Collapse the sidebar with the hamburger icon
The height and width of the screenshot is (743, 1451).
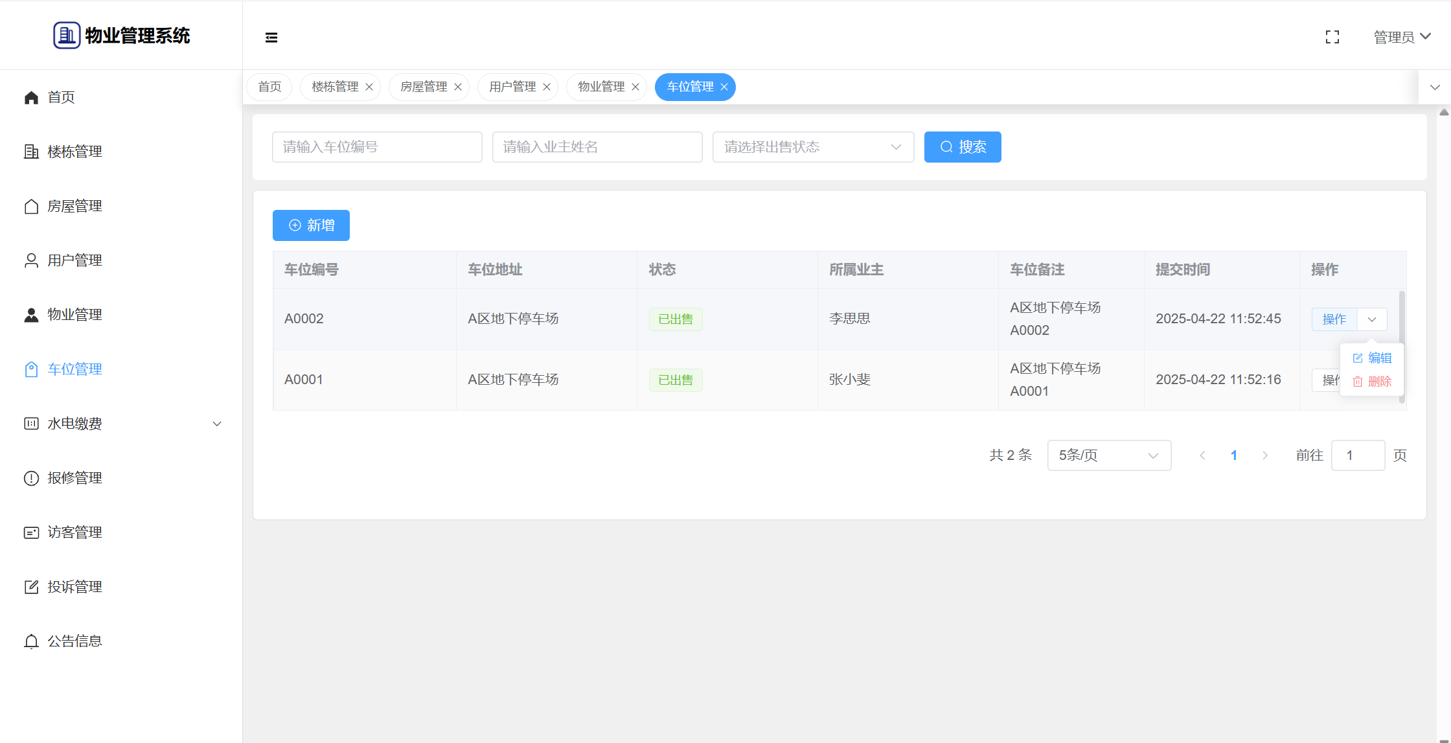pos(271,38)
